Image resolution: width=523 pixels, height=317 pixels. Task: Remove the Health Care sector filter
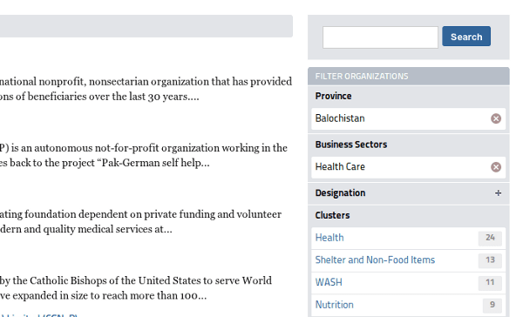tap(496, 167)
